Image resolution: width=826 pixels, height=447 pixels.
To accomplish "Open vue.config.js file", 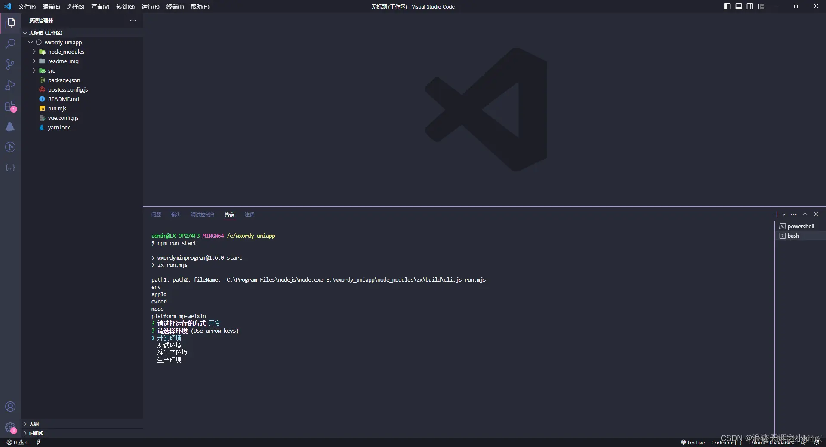I will point(82,118).
